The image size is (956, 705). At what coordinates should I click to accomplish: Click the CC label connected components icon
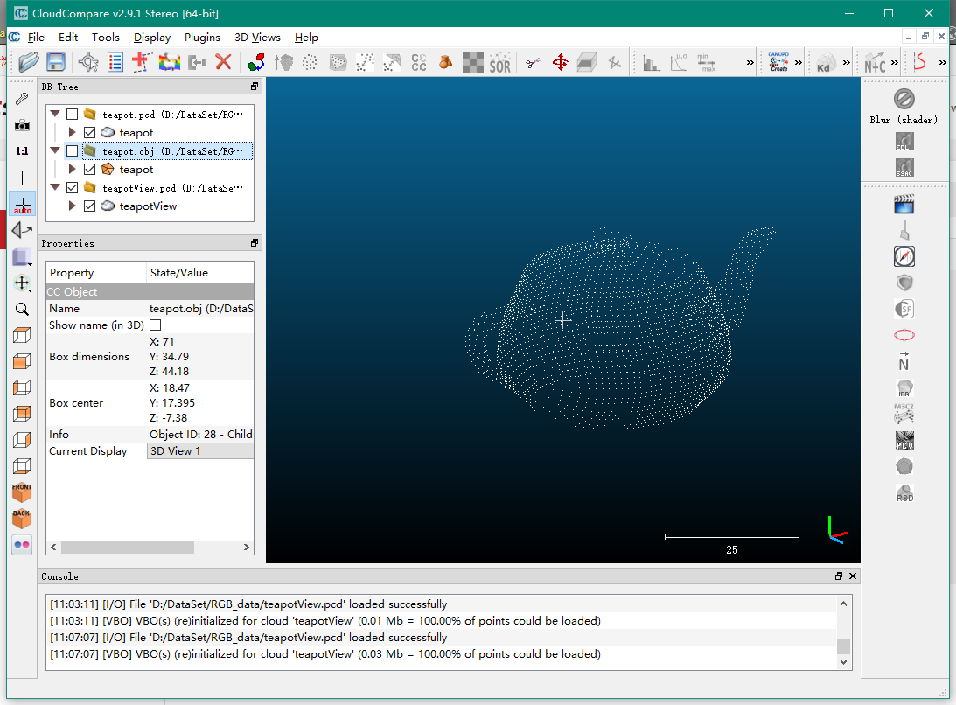pyautogui.click(x=419, y=62)
